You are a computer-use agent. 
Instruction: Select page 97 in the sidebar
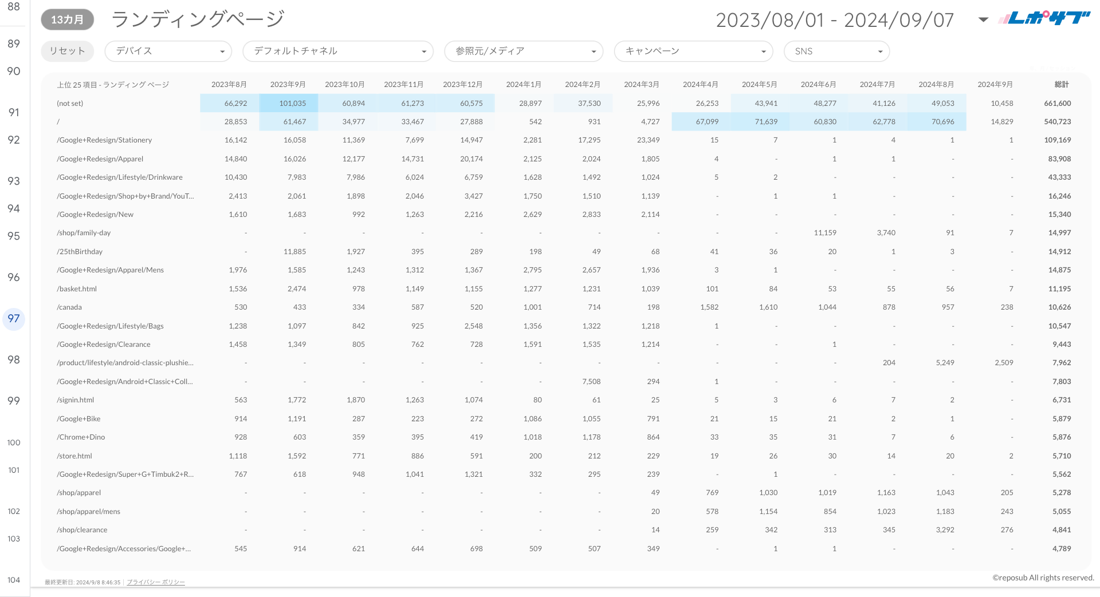14,319
